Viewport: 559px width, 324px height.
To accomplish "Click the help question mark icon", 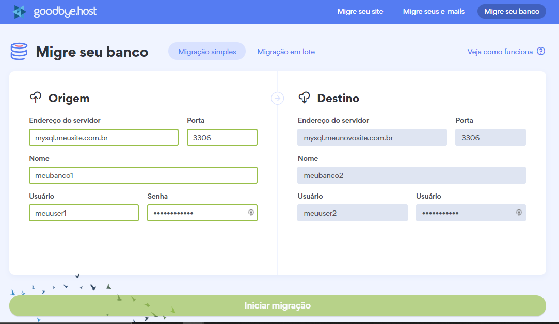I will 541,51.
